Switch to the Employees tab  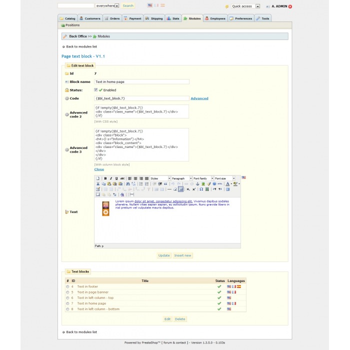pyautogui.click(x=215, y=18)
